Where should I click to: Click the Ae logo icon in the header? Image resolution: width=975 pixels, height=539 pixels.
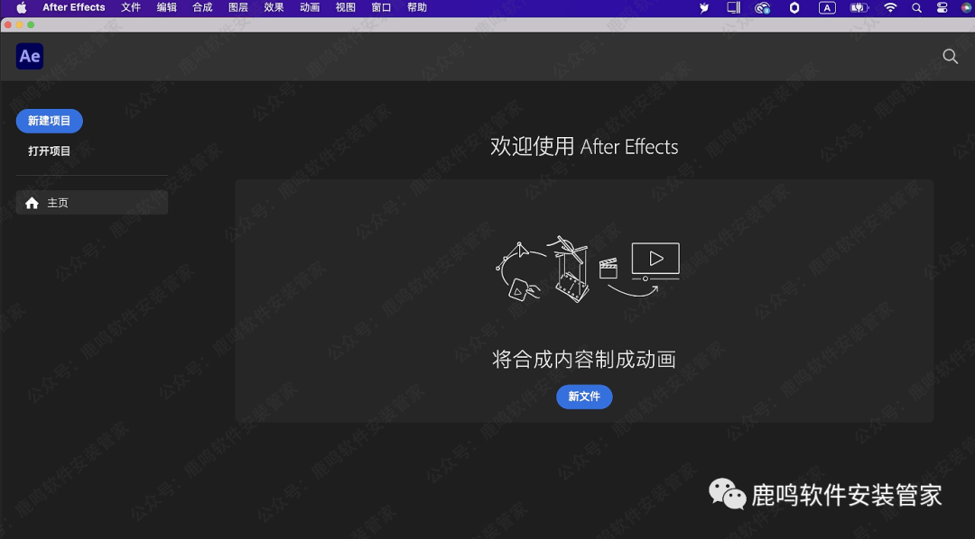click(29, 56)
